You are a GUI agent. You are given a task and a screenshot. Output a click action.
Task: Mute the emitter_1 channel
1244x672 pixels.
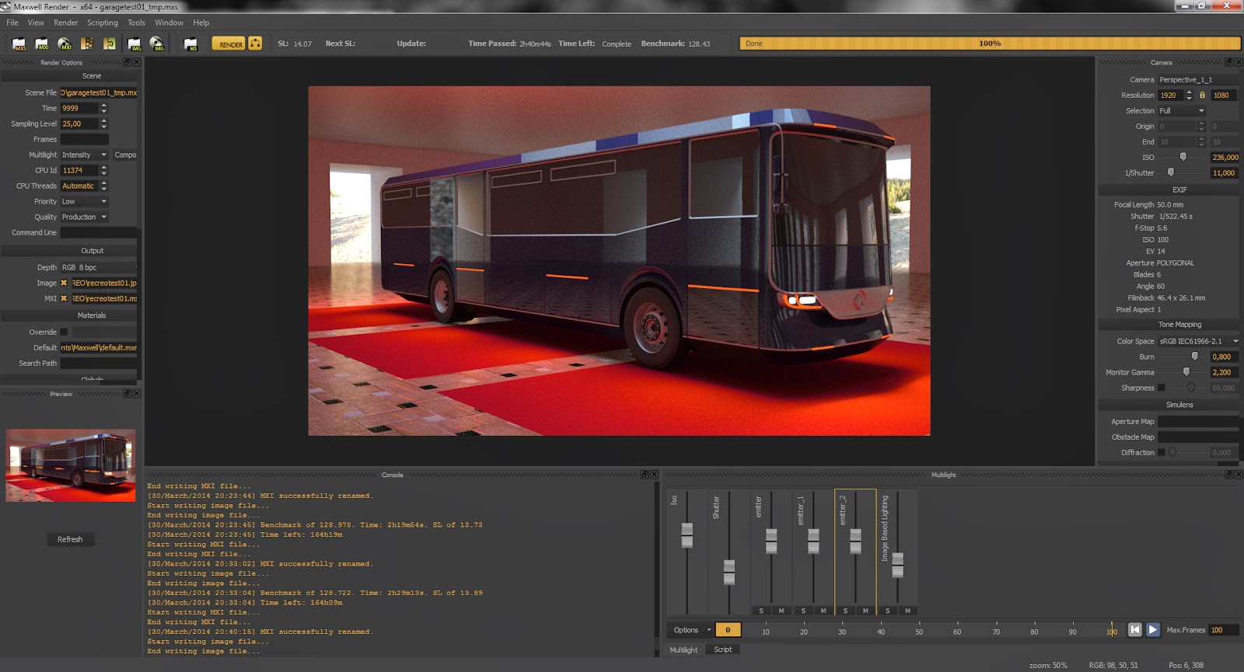click(x=823, y=611)
